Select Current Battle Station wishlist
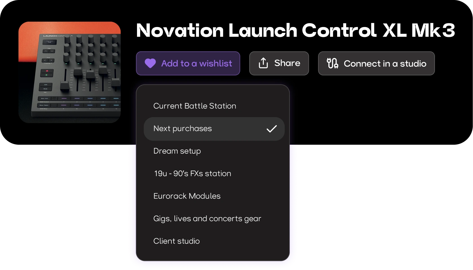This screenshot has height=270, width=473. pyautogui.click(x=214, y=106)
